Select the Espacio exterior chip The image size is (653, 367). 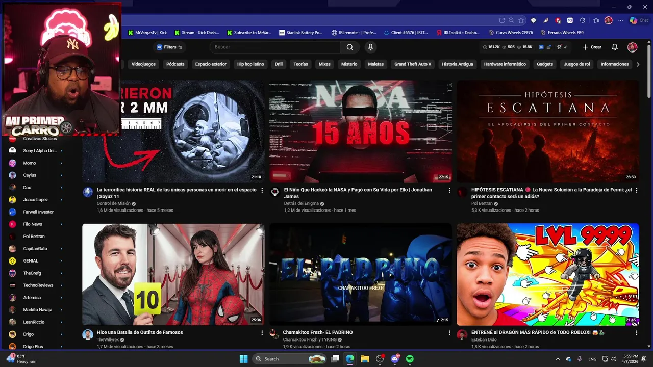pyautogui.click(x=211, y=64)
